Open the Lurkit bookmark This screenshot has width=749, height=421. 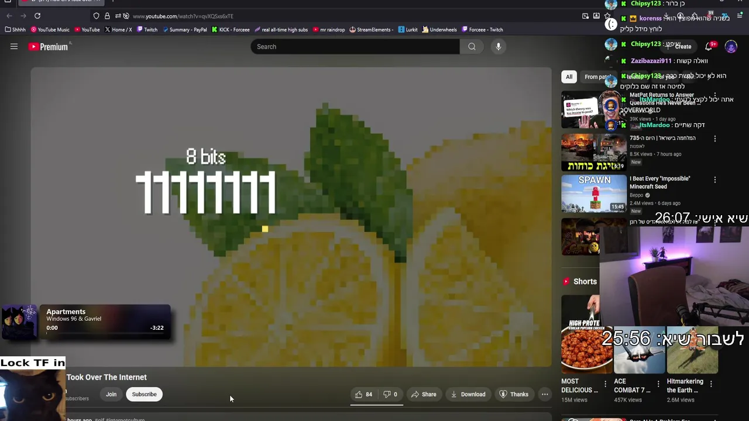tap(408, 30)
